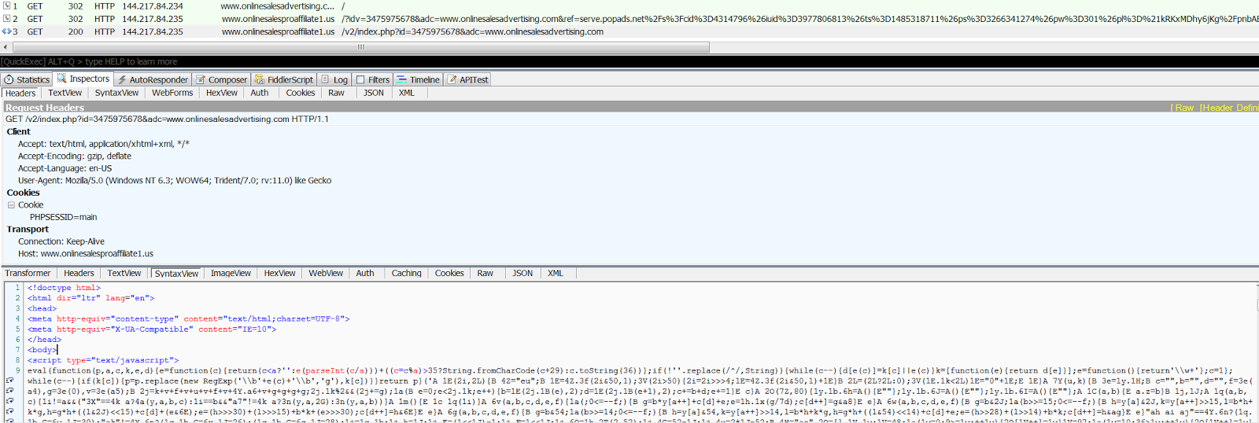Open the response ImageView tab
The height and width of the screenshot is (423, 1259).
point(231,274)
